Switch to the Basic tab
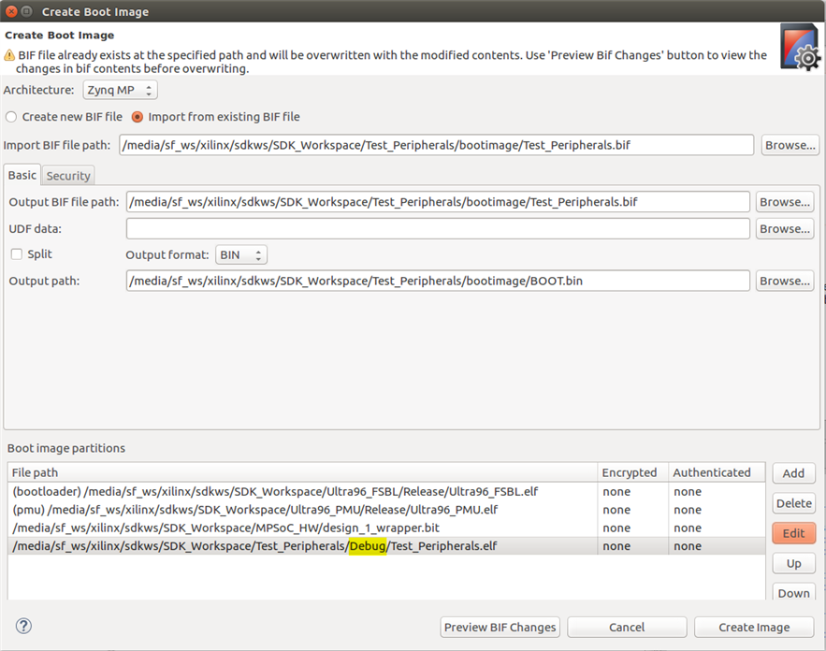 (22, 175)
